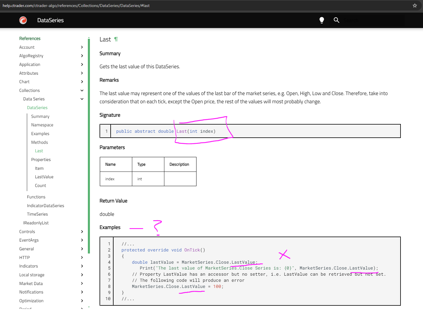Expand the Controls section chevron

(82, 232)
